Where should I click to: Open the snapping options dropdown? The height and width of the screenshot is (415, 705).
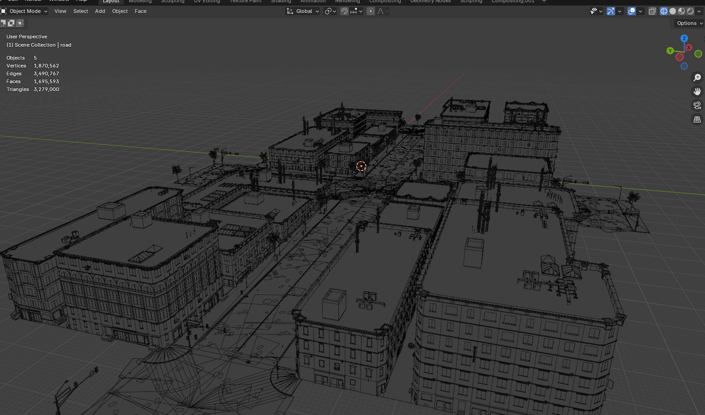(x=356, y=11)
